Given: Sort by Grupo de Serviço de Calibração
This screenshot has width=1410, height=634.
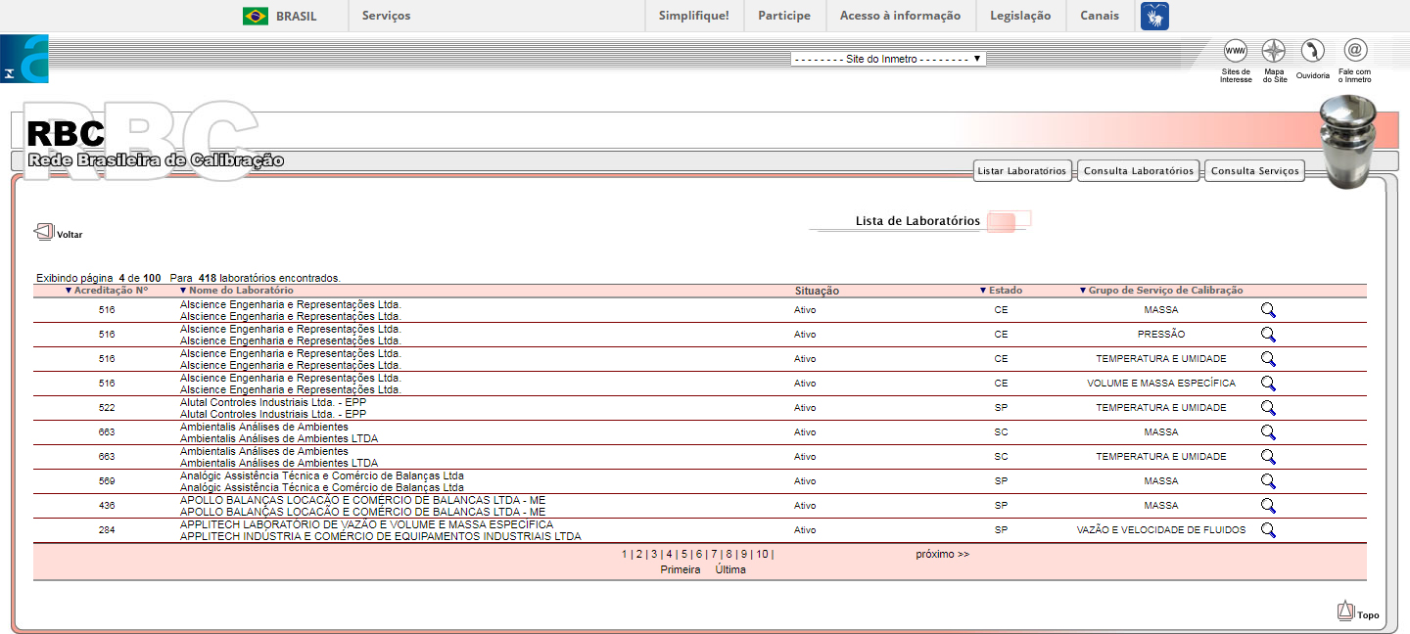Looking at the screenshot, I should coord(1164,291).
